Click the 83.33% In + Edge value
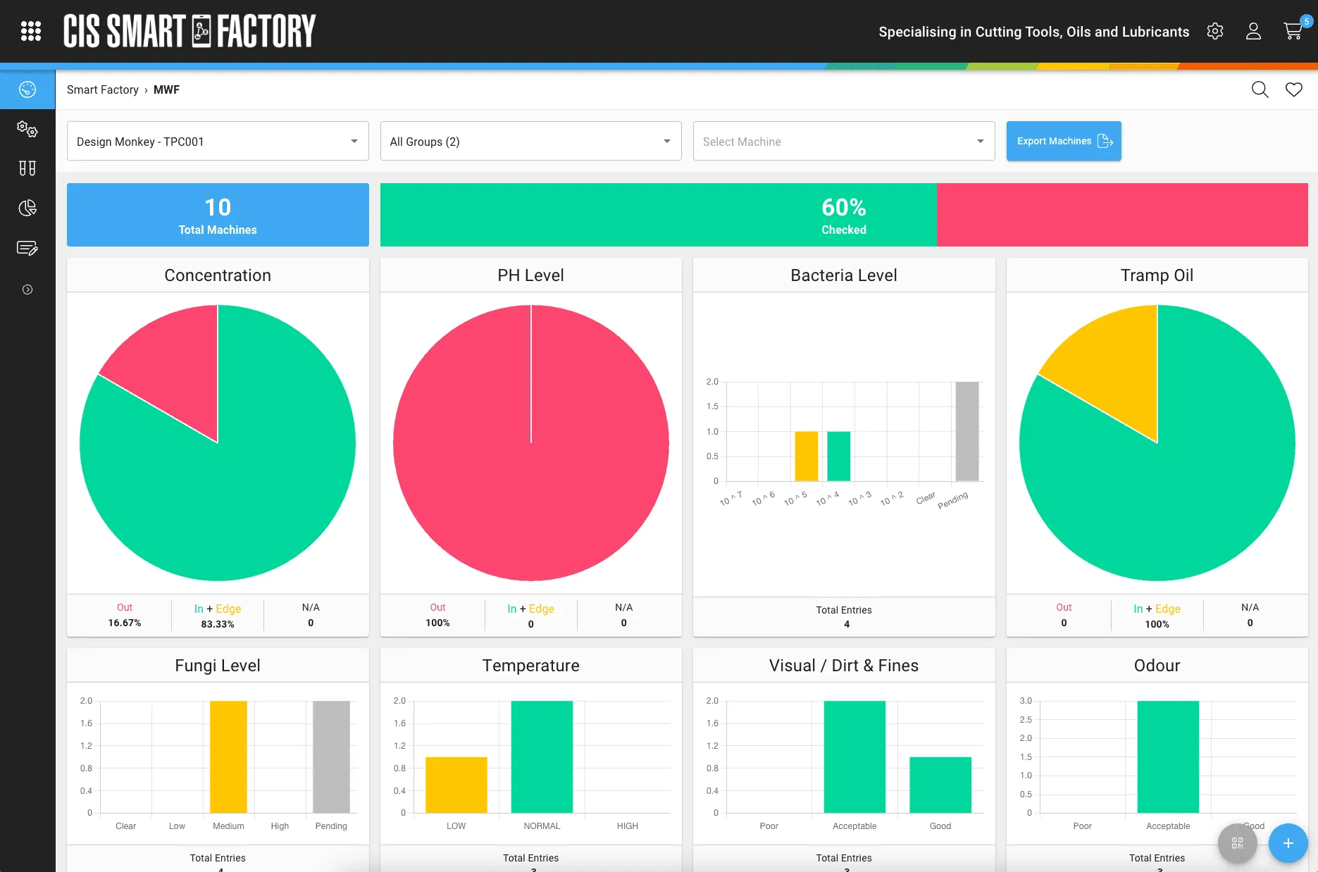The width and height of the screenshot is (1318, 872). (218, 624)
